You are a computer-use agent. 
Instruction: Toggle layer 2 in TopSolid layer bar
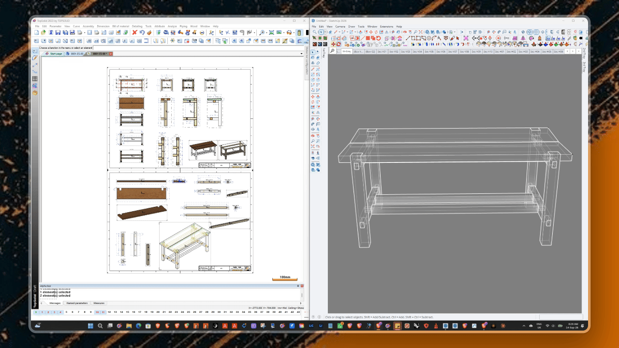[48, 312]
